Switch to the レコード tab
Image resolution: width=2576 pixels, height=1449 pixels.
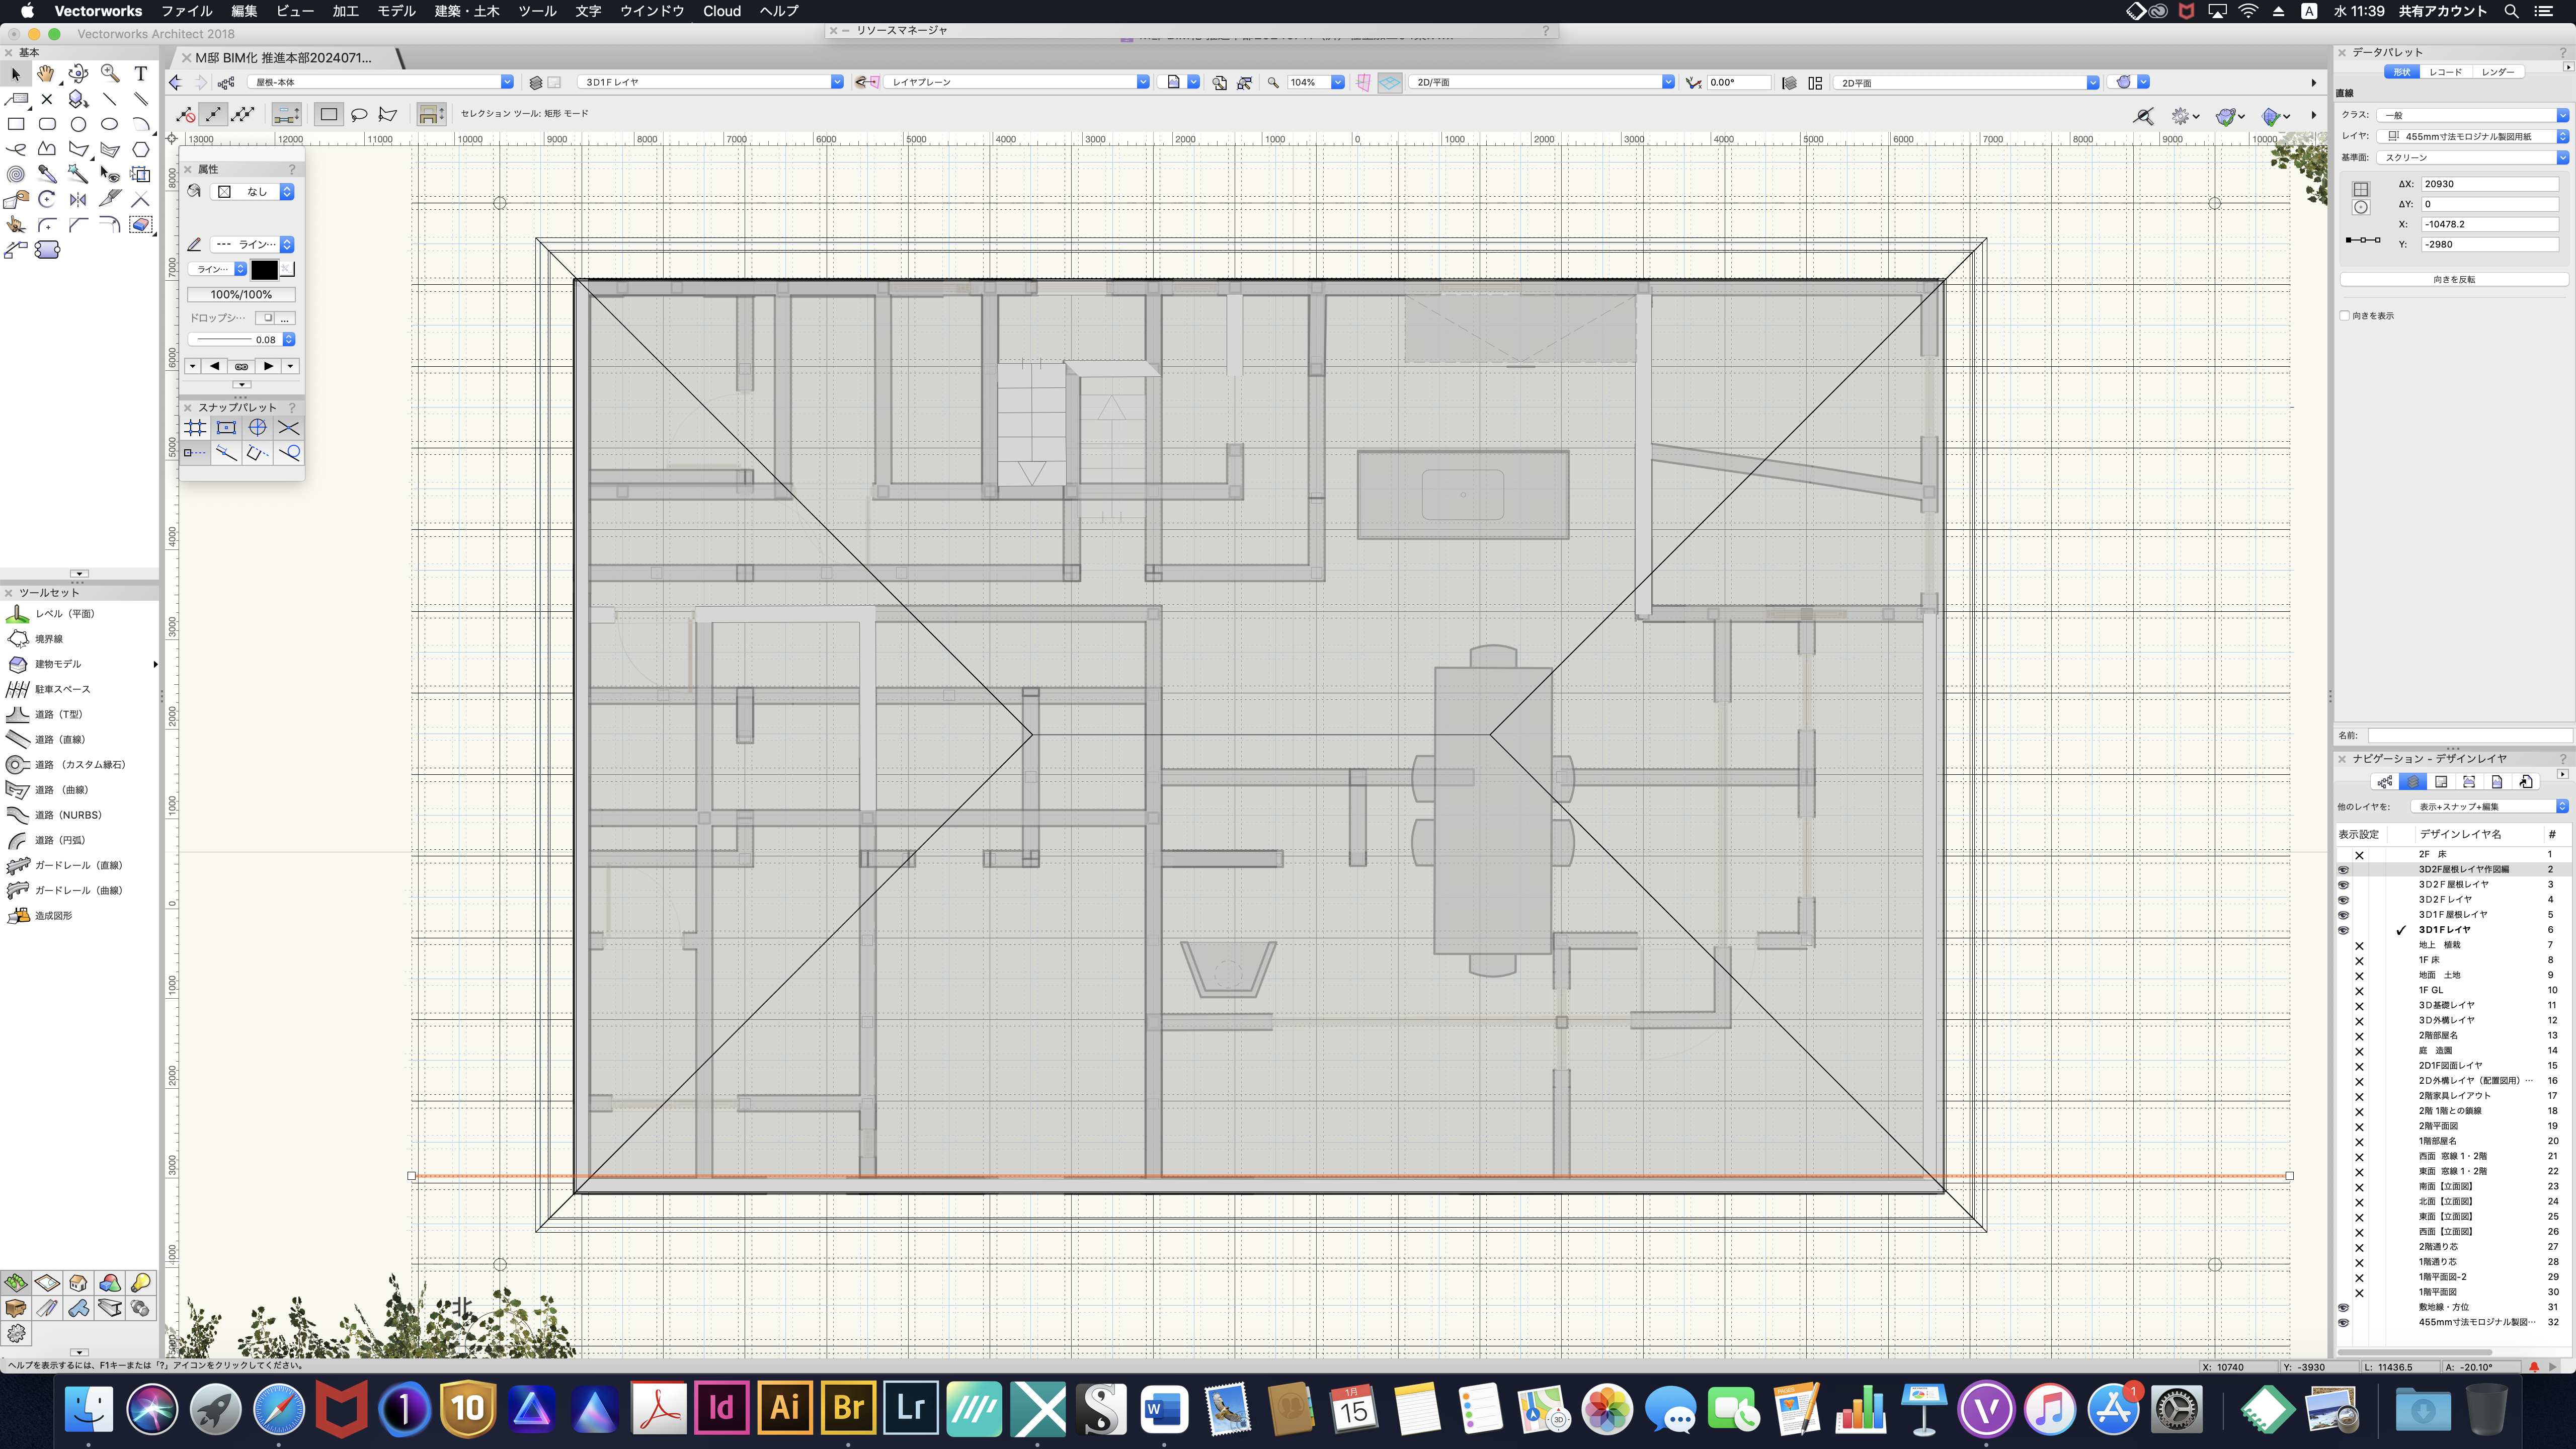[x=2445, y=72]
